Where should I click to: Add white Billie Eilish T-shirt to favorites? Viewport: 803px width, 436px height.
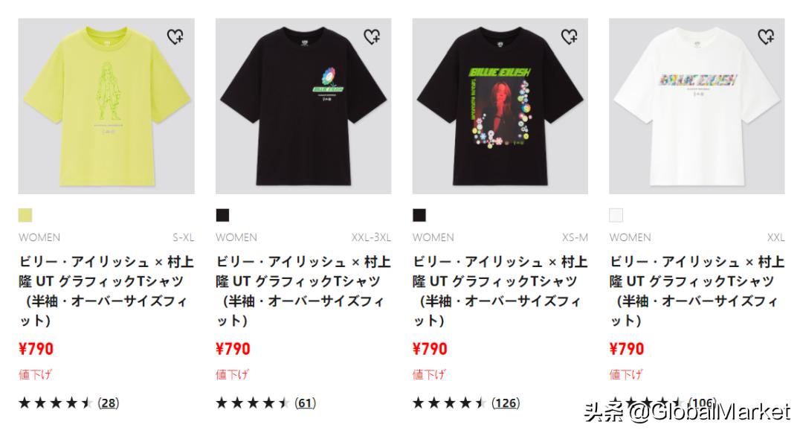pyautogui.click(x=766, y=36)
